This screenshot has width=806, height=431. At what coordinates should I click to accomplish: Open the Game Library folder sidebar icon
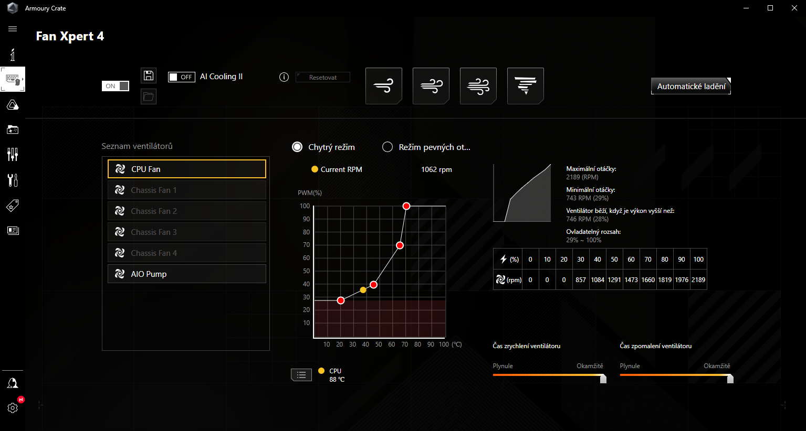(13, 129)
